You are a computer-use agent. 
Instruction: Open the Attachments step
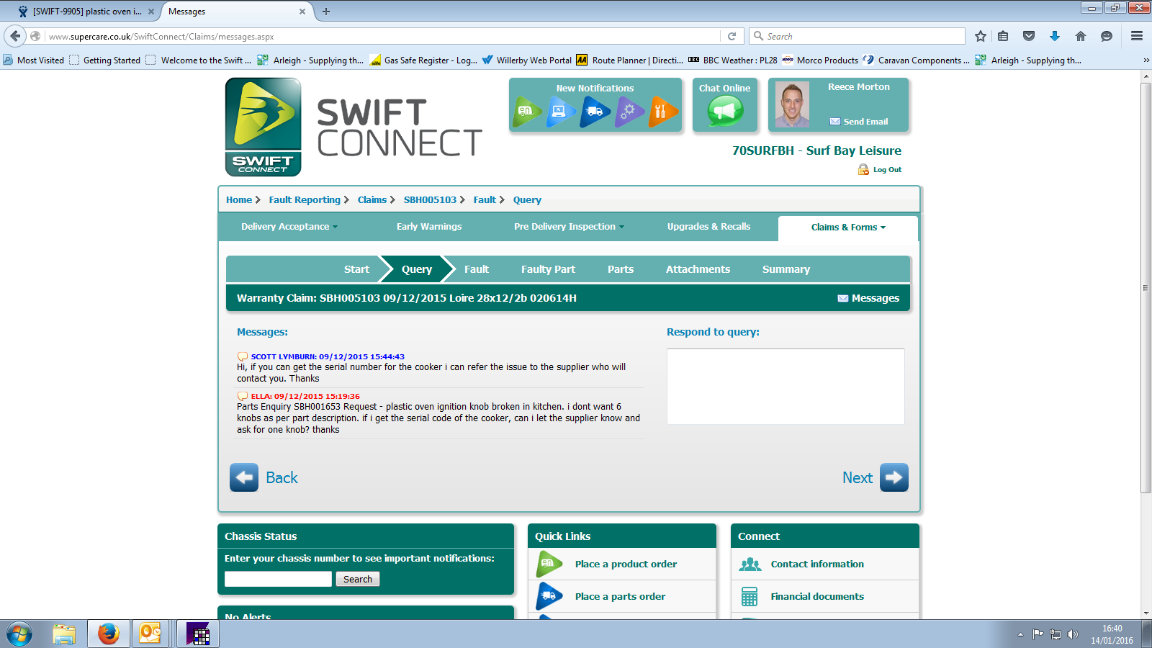click(x=698, y=269)
